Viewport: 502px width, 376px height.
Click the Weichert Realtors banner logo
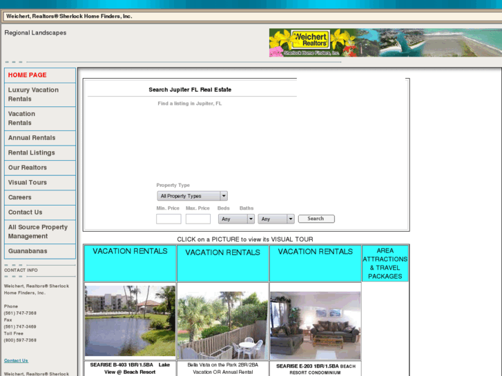coord(310,39)
